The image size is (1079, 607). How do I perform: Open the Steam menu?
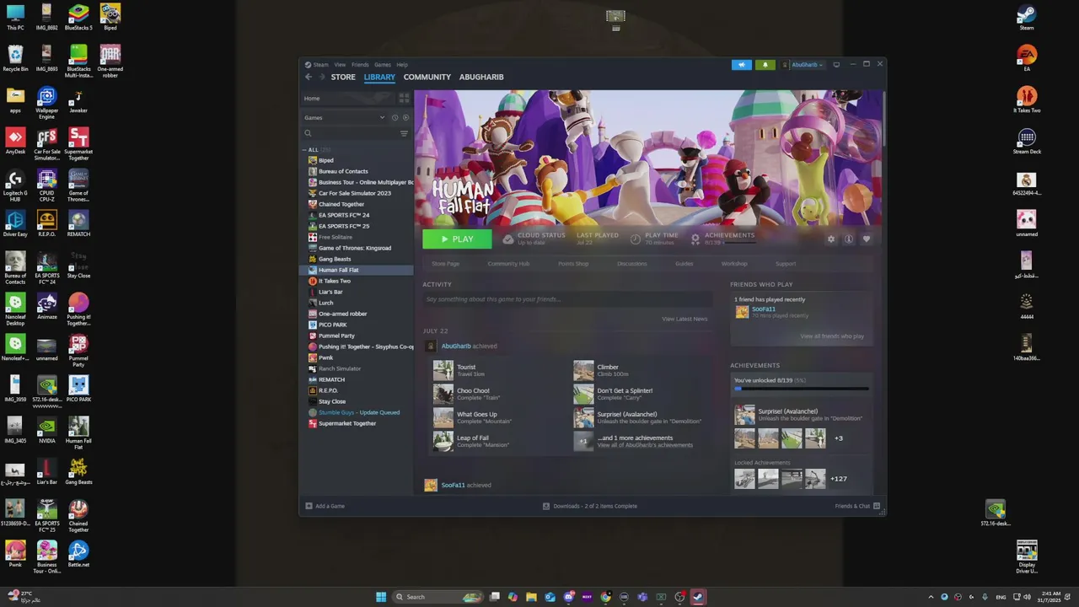click(x=321, y=65)
